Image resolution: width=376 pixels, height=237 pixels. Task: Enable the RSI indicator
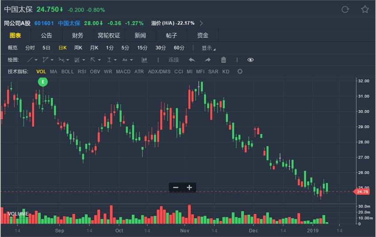tap(82, 72)
